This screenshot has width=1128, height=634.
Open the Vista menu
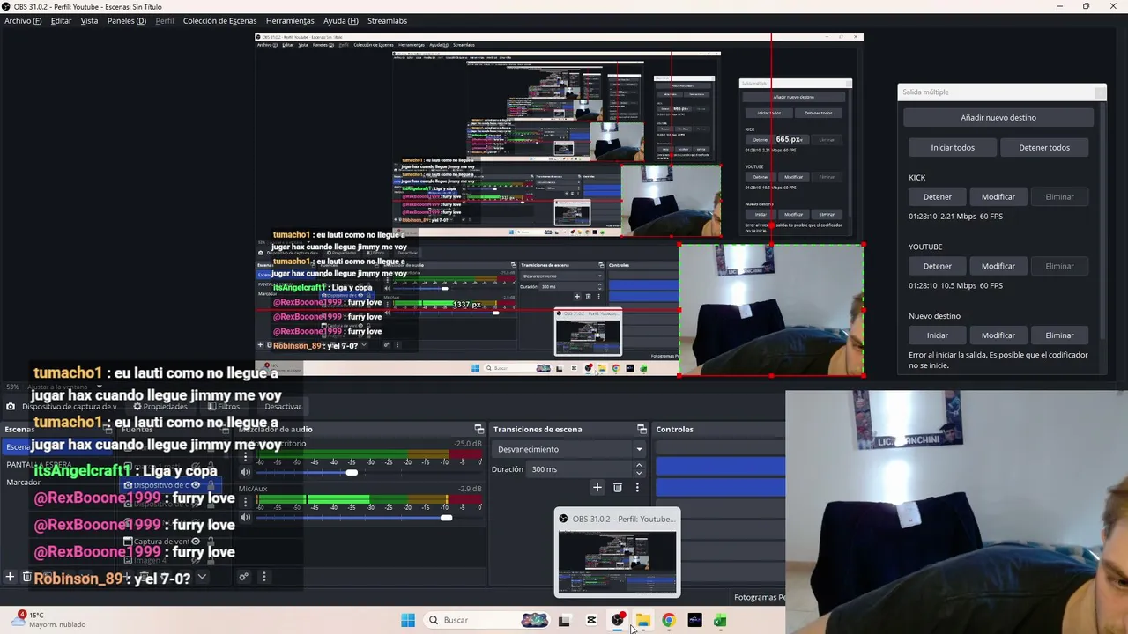point(89,21)
